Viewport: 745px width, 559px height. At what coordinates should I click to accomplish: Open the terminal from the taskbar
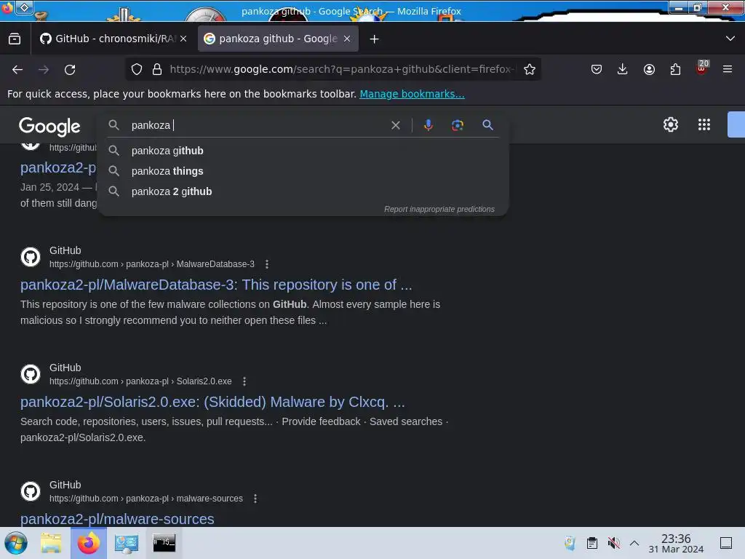(x=164, y=543)
